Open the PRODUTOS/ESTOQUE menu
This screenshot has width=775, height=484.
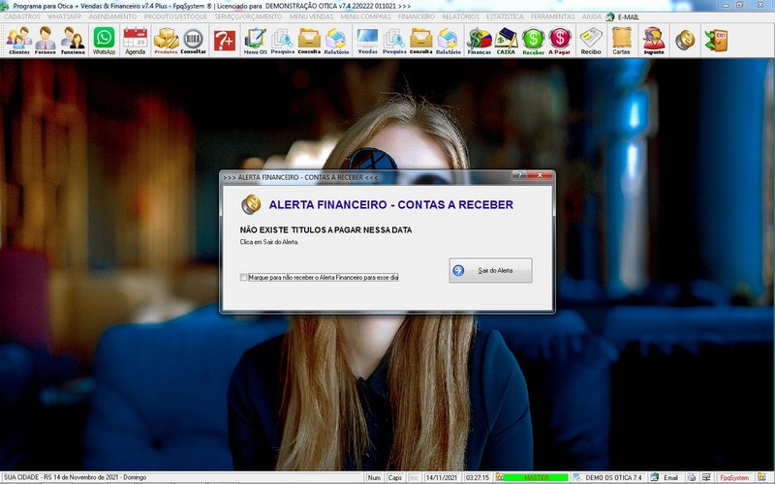175,16
